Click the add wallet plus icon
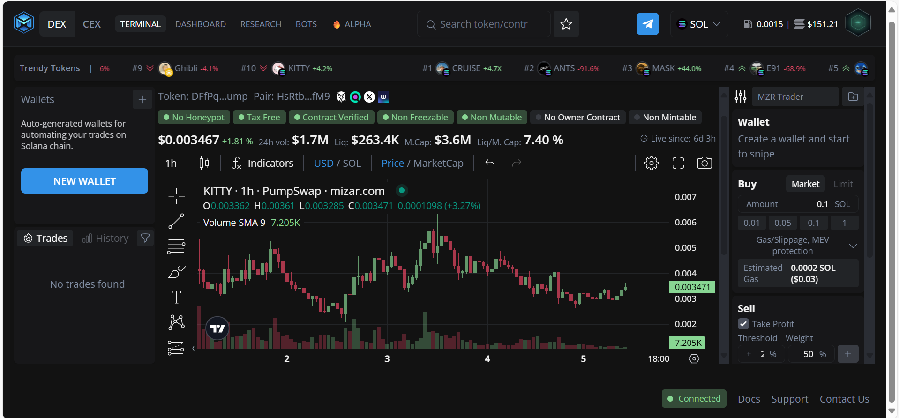 click(x=142, y=99)
